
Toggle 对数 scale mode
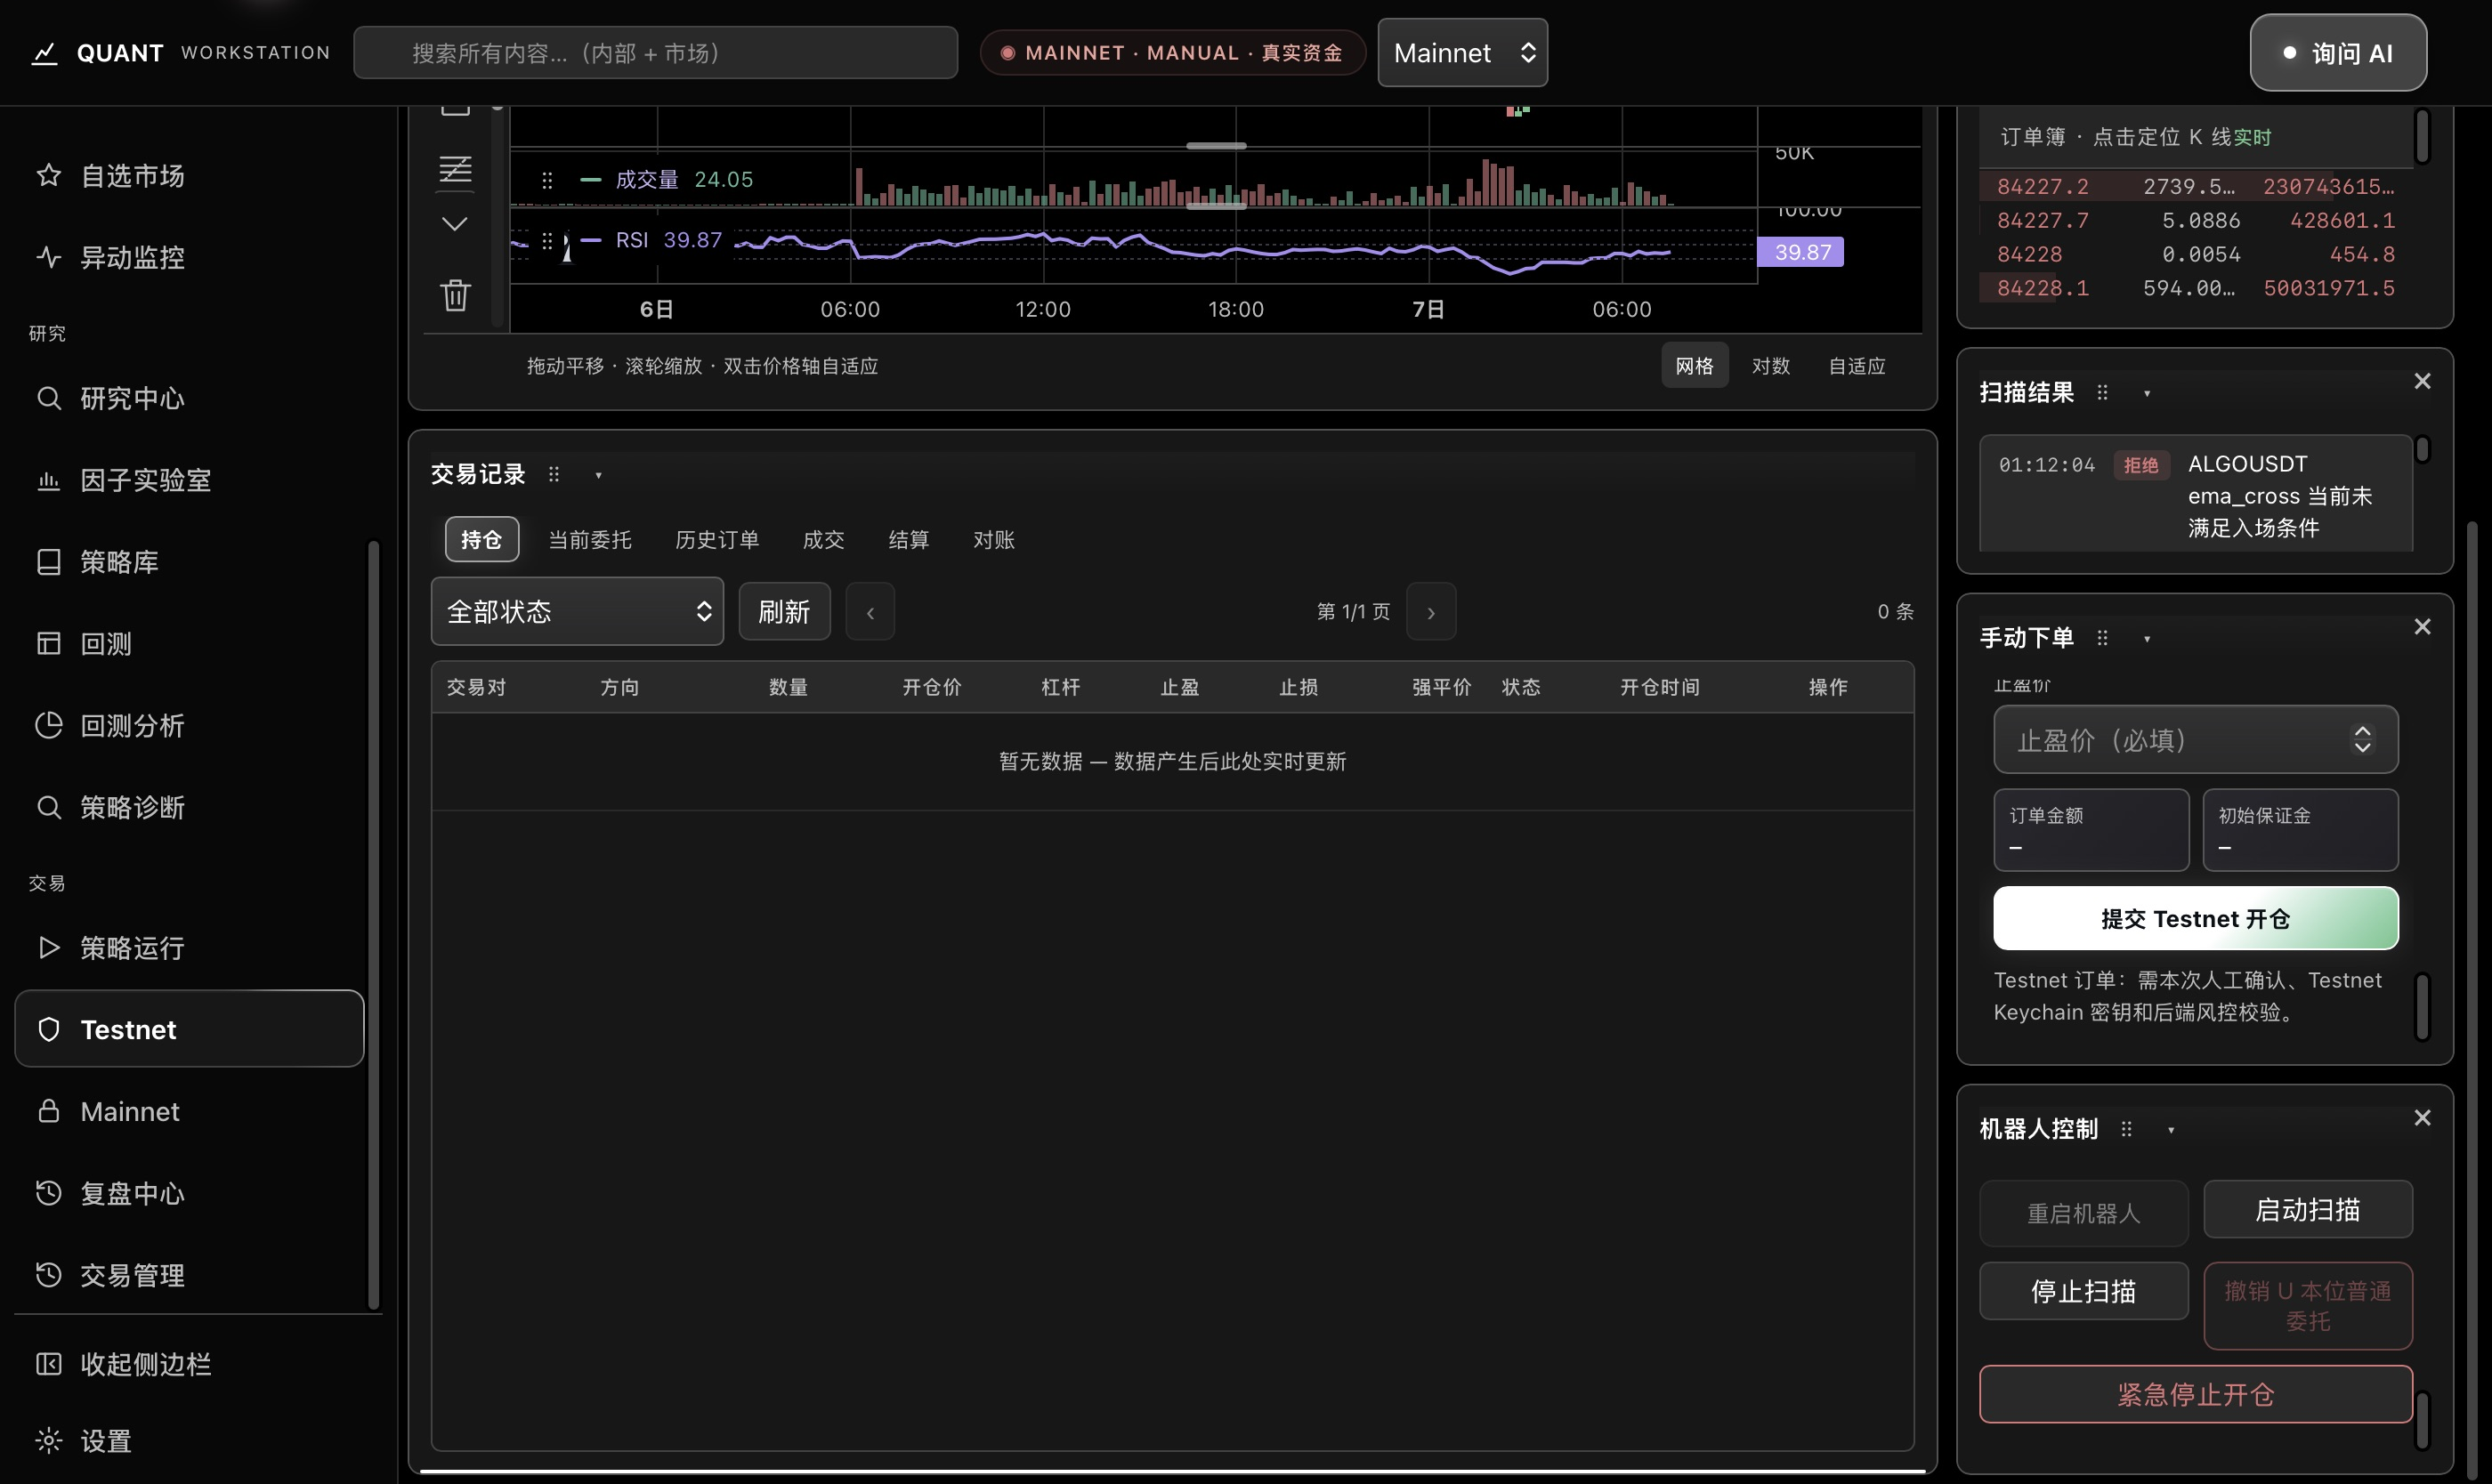tap(1769, 366)
